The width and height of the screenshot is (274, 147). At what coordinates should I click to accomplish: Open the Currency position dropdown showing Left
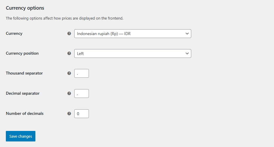(133, 53)
